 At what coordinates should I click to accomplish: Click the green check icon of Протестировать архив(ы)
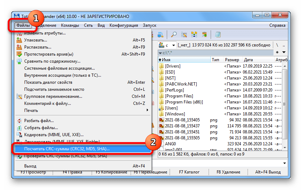pos(19,54)
